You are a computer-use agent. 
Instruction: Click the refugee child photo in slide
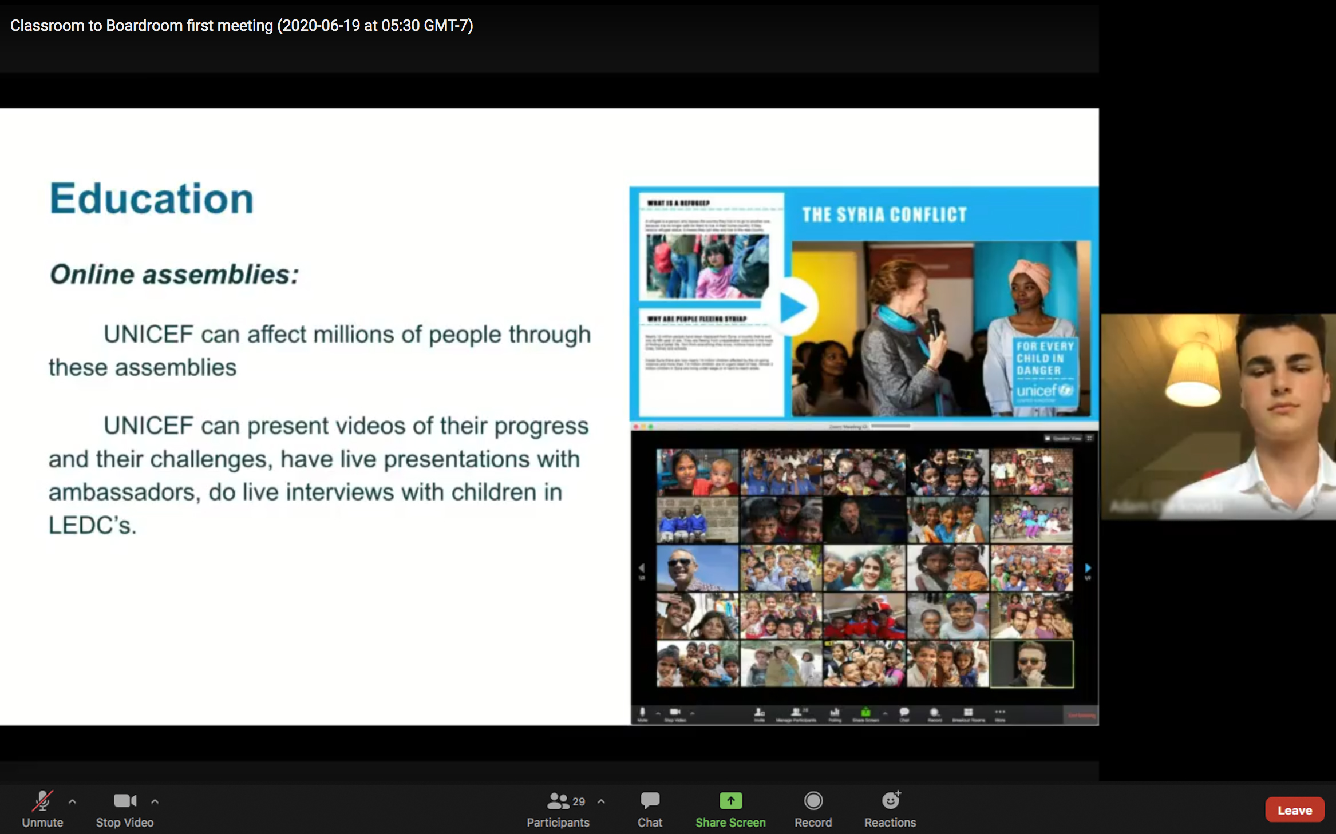click(707, 265)
